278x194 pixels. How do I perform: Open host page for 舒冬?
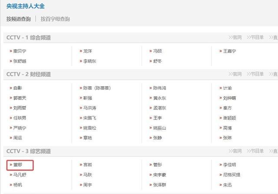(x=157, y=61)
